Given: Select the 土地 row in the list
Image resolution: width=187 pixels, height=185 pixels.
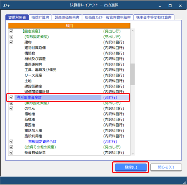Looking at the screenshot, I should 69,81.
